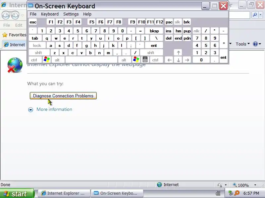Click the right arrow key on keyboard
Viewport: 265px width, 198px height.
[187, 60]
